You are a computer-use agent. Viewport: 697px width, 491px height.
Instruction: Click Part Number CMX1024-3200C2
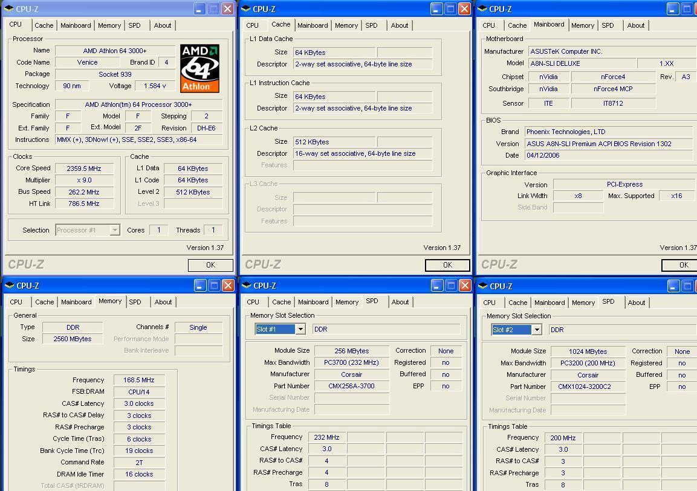point(588,387)
